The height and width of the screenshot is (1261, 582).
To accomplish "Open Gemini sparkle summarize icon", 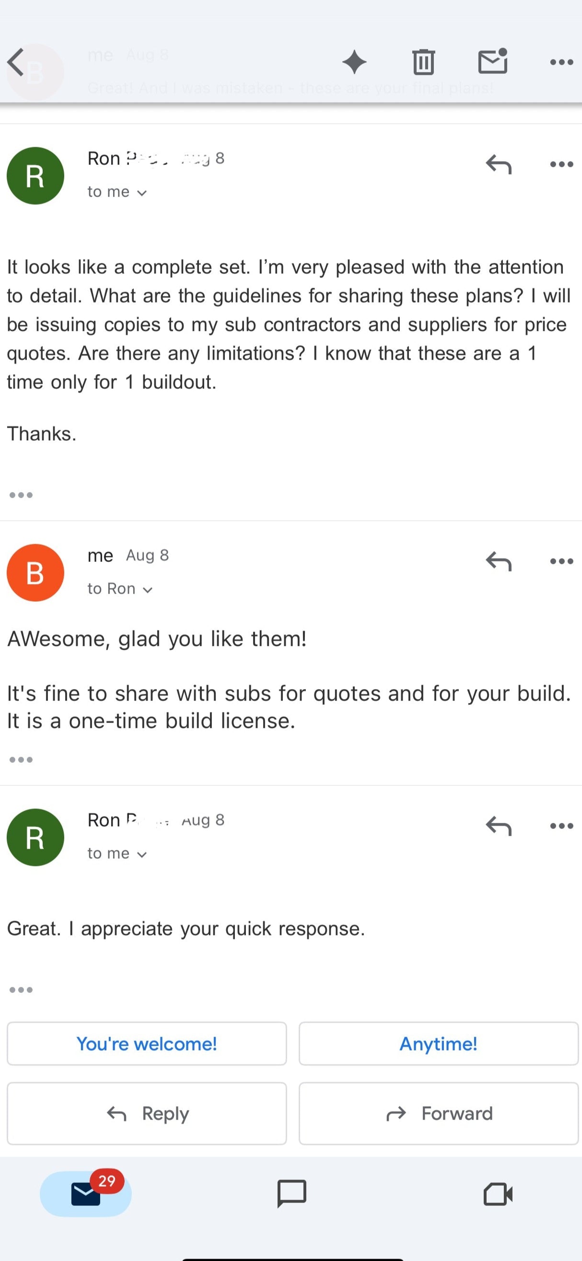I will tap(354, 62).
